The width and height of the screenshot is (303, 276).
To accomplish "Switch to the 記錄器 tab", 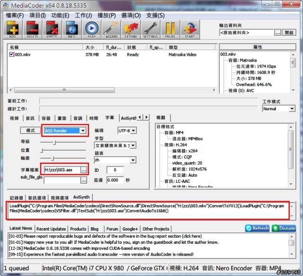I will pyautogui.click(x=17, y=198).
